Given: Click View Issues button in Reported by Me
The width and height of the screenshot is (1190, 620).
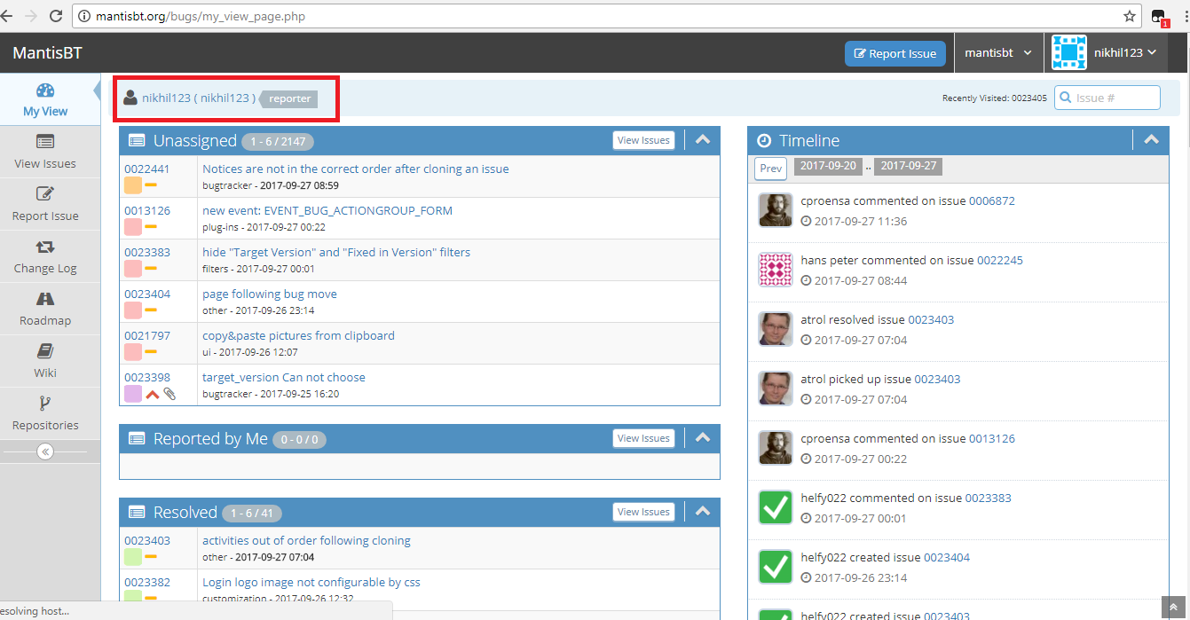Looking at the screenshot, I should [x=643, y=438].
